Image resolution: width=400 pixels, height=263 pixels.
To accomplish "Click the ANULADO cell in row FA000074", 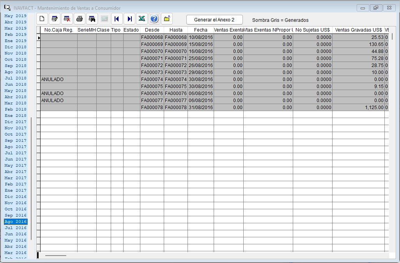I will point(59,79).
